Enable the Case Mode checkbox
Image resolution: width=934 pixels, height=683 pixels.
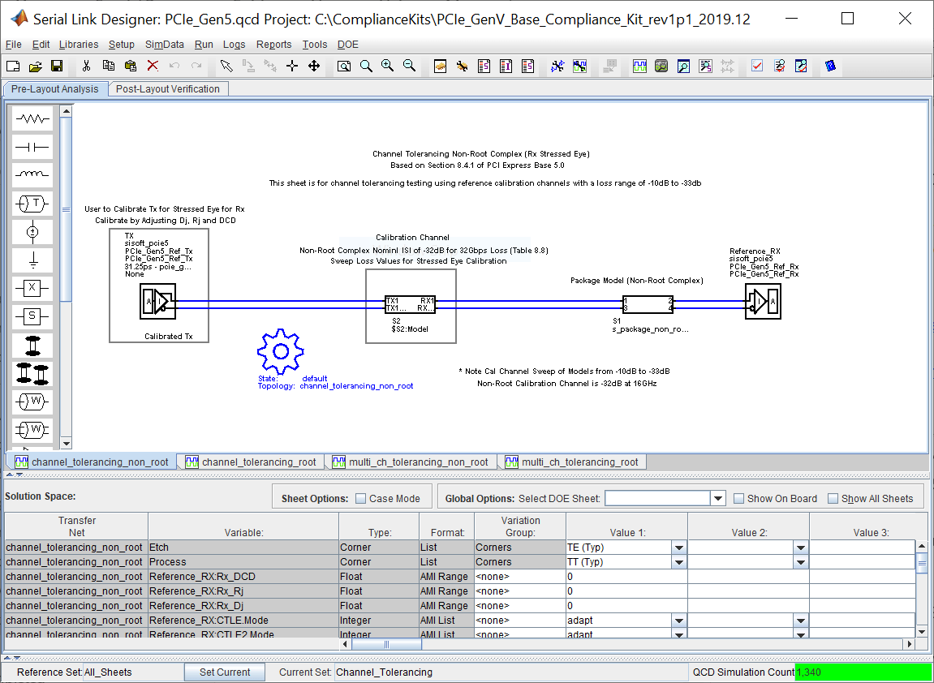(360, 498)
